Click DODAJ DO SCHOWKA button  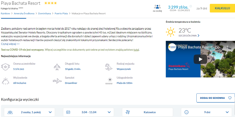[216, 98]
